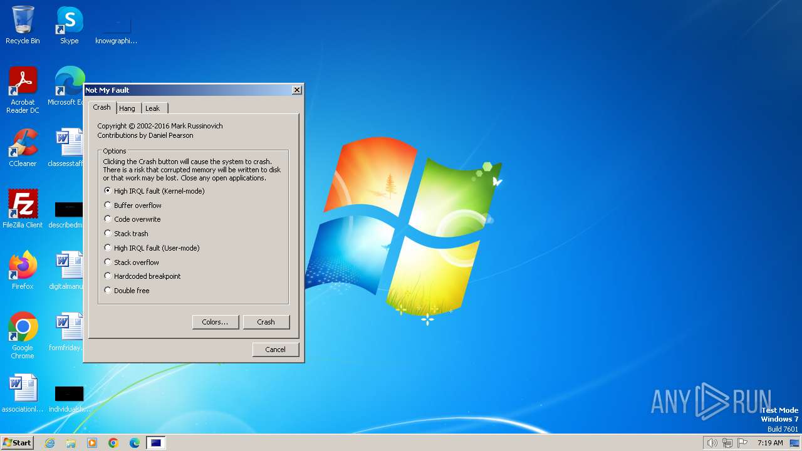Select the Not My Fault taskbar button

pyautogui.click(x=156, y=443)
